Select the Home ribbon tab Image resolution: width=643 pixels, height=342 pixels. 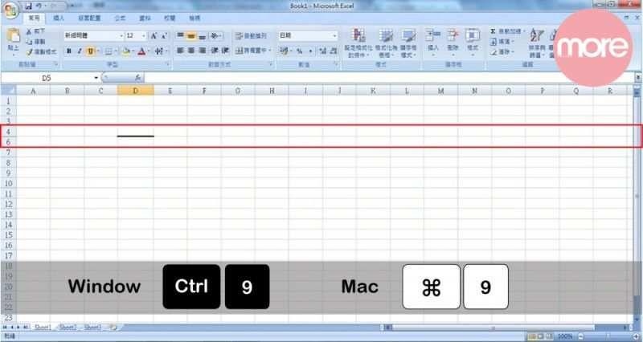click(34, 18)
